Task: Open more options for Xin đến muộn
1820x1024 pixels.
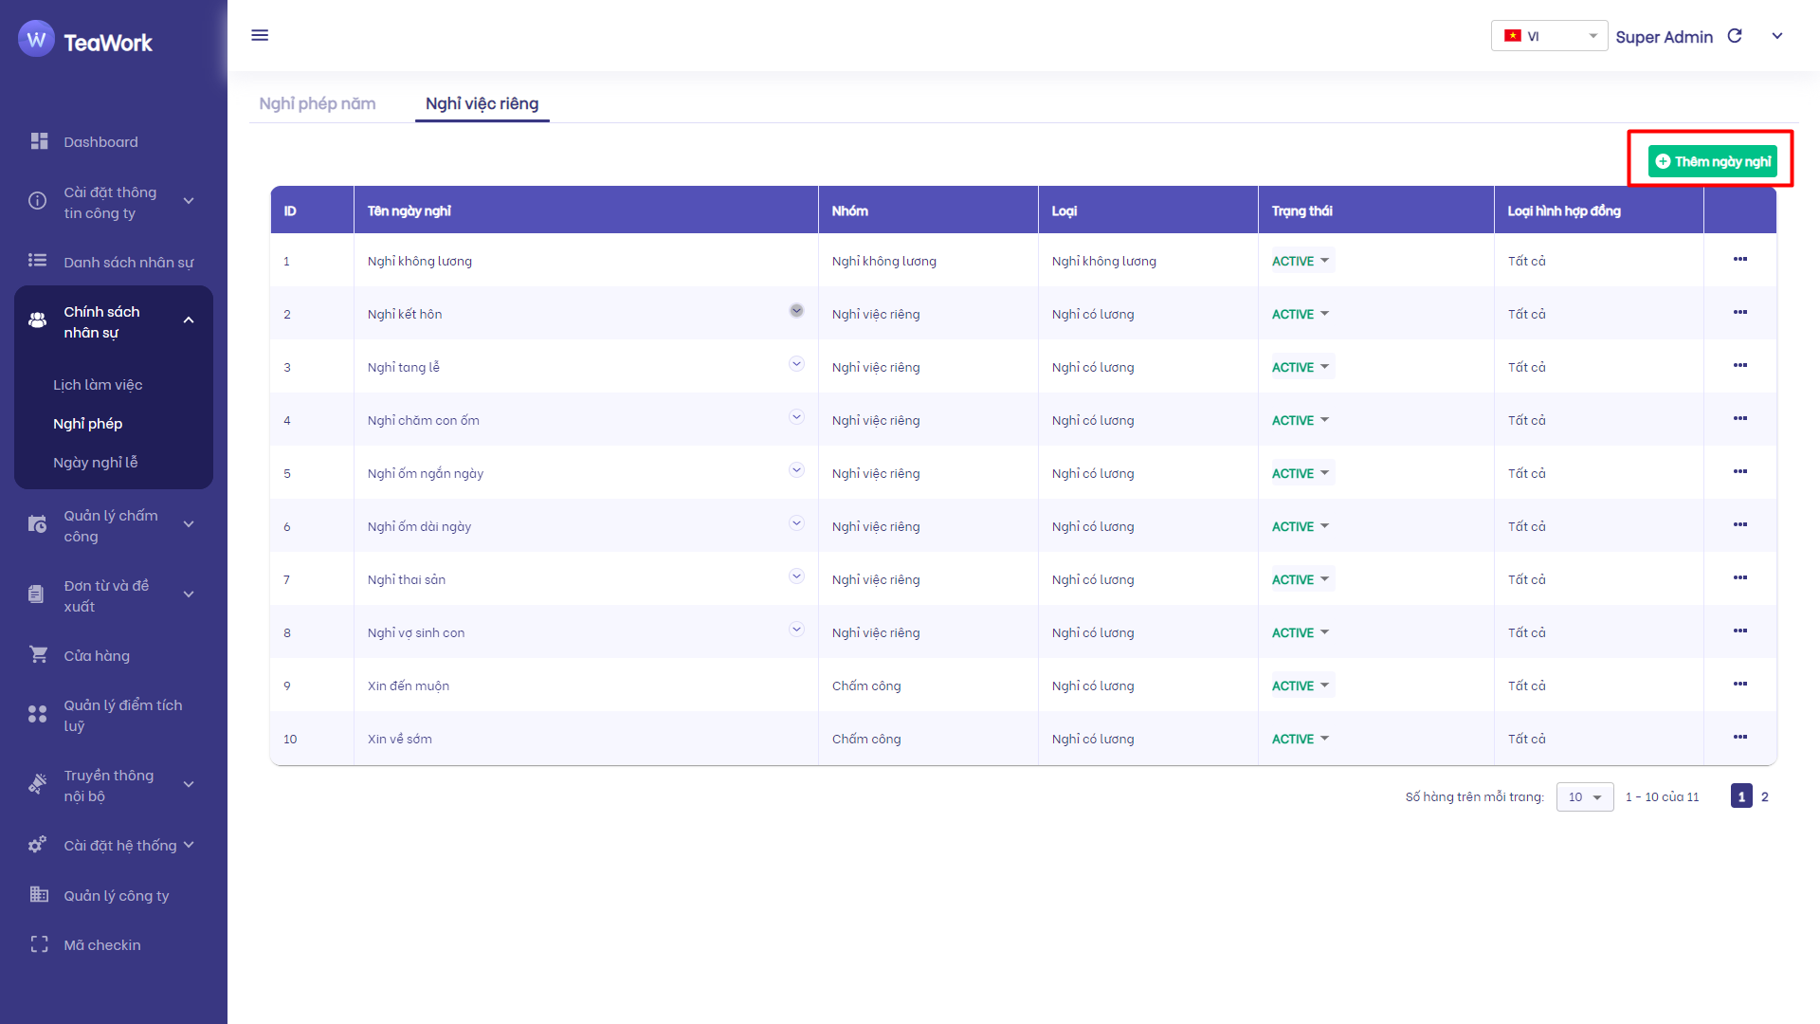Action: pos(1740,684)
